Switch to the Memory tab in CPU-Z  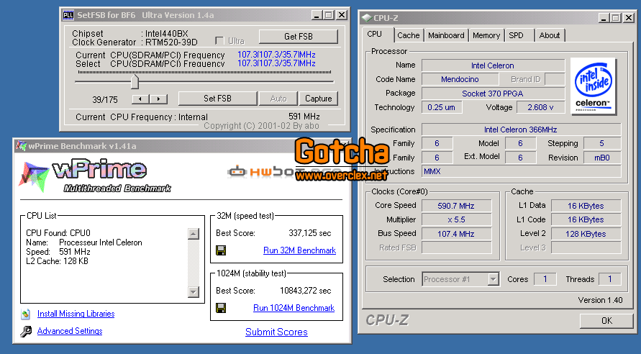click(x=486, y=35)
